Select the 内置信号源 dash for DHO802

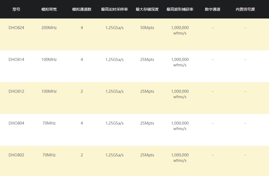coord(245,155)
